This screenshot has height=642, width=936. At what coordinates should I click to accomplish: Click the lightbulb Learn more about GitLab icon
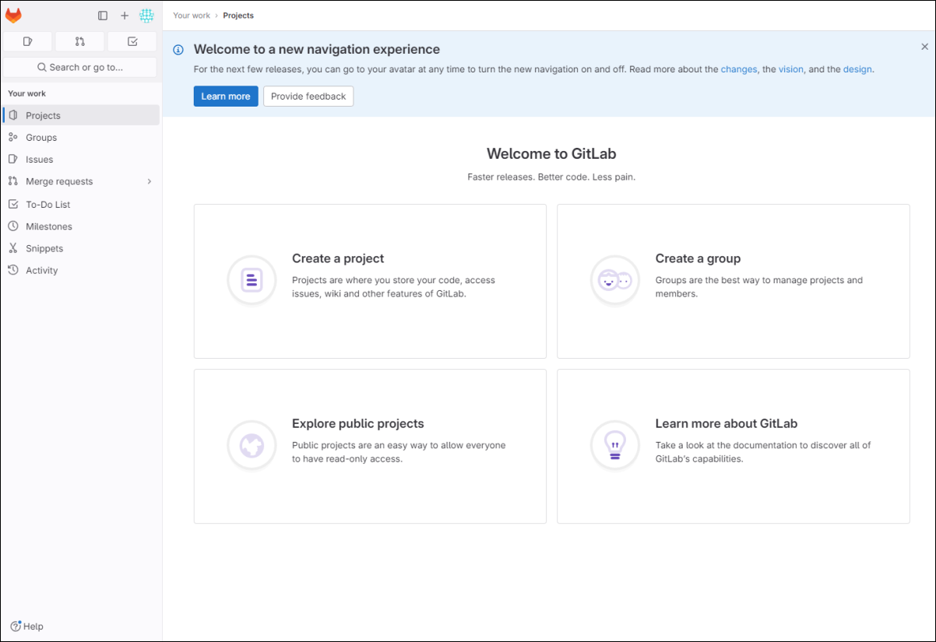pos(614,445)
